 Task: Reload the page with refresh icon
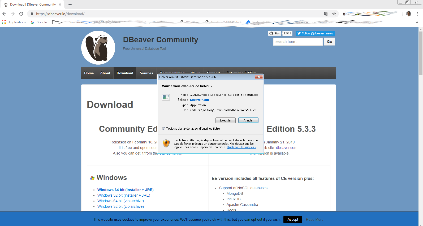21,14
